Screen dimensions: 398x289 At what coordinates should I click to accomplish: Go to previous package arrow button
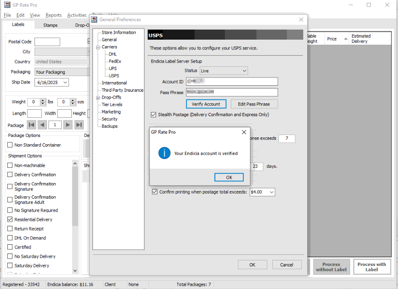pyautogui.click(x=42, y=125)
